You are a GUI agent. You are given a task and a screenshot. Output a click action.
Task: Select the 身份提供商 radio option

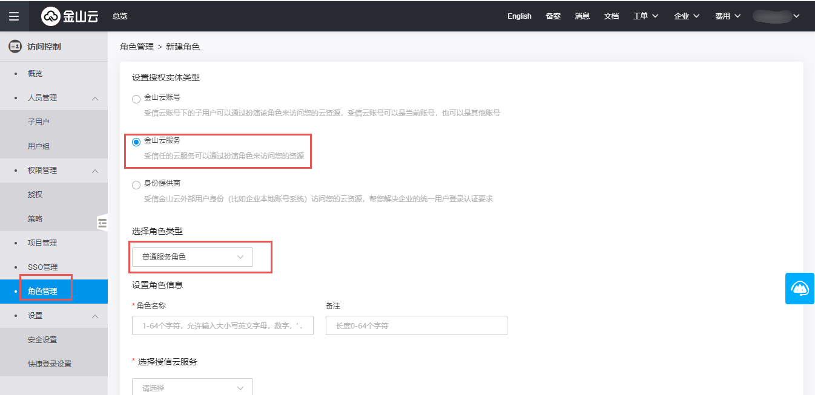[136, 185]
